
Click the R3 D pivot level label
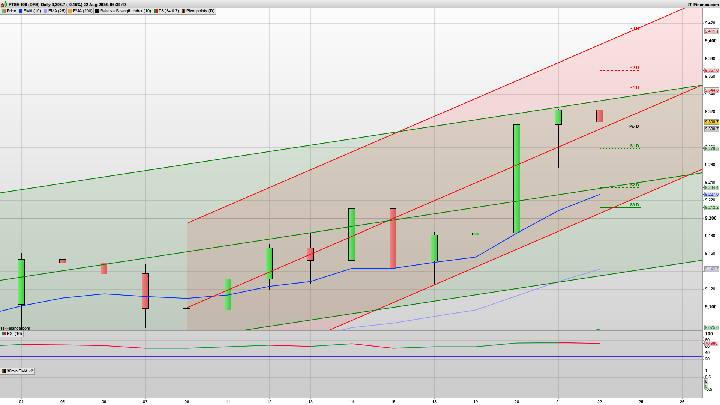coord(634,28)
